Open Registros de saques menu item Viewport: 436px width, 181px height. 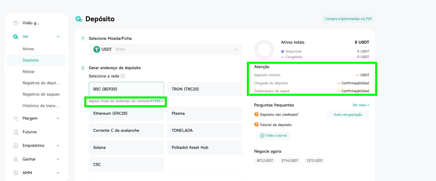pos(41,94)
